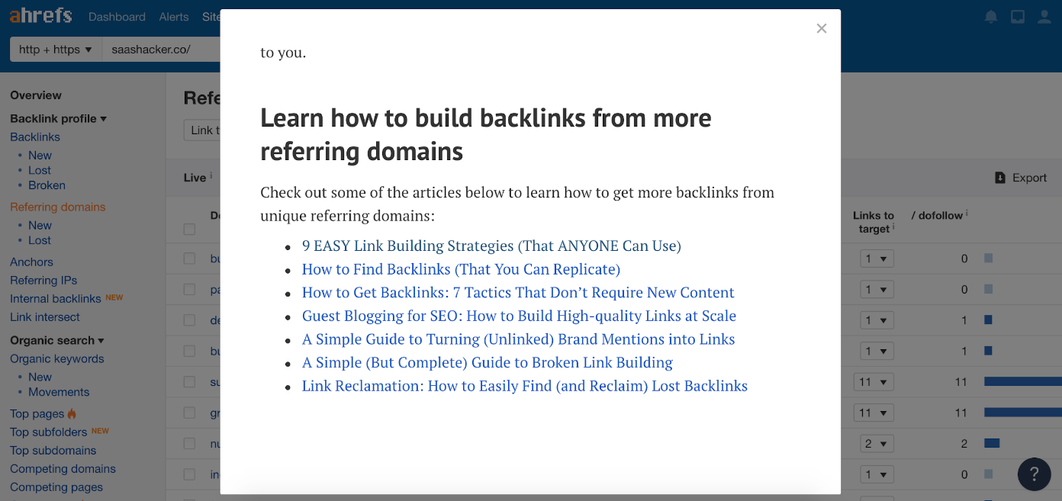The height and width of the screenshot is (501, 1062).
Task: Open Competing domains in the sidebar
Action: [x=63, y=469]
